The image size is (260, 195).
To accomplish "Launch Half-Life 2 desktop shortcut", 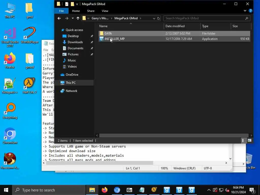I will pyautogui.click(x=29, y=86).
